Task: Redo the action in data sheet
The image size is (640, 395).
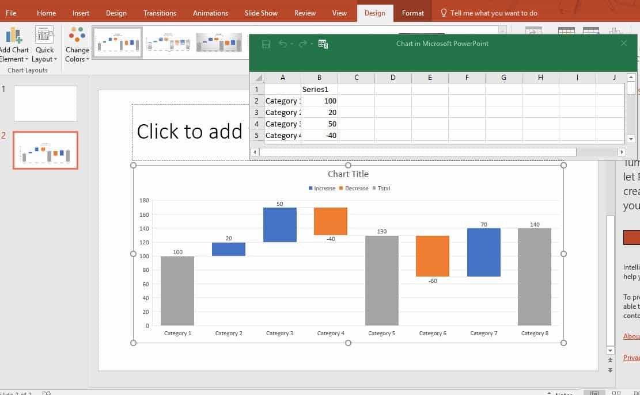Action: click(x=302, y=44)
